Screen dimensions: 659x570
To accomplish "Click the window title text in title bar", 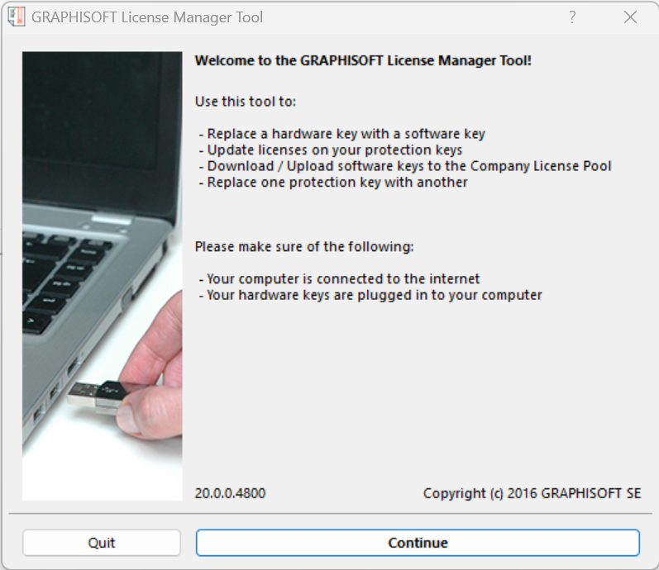I will [x=147, y=17].
